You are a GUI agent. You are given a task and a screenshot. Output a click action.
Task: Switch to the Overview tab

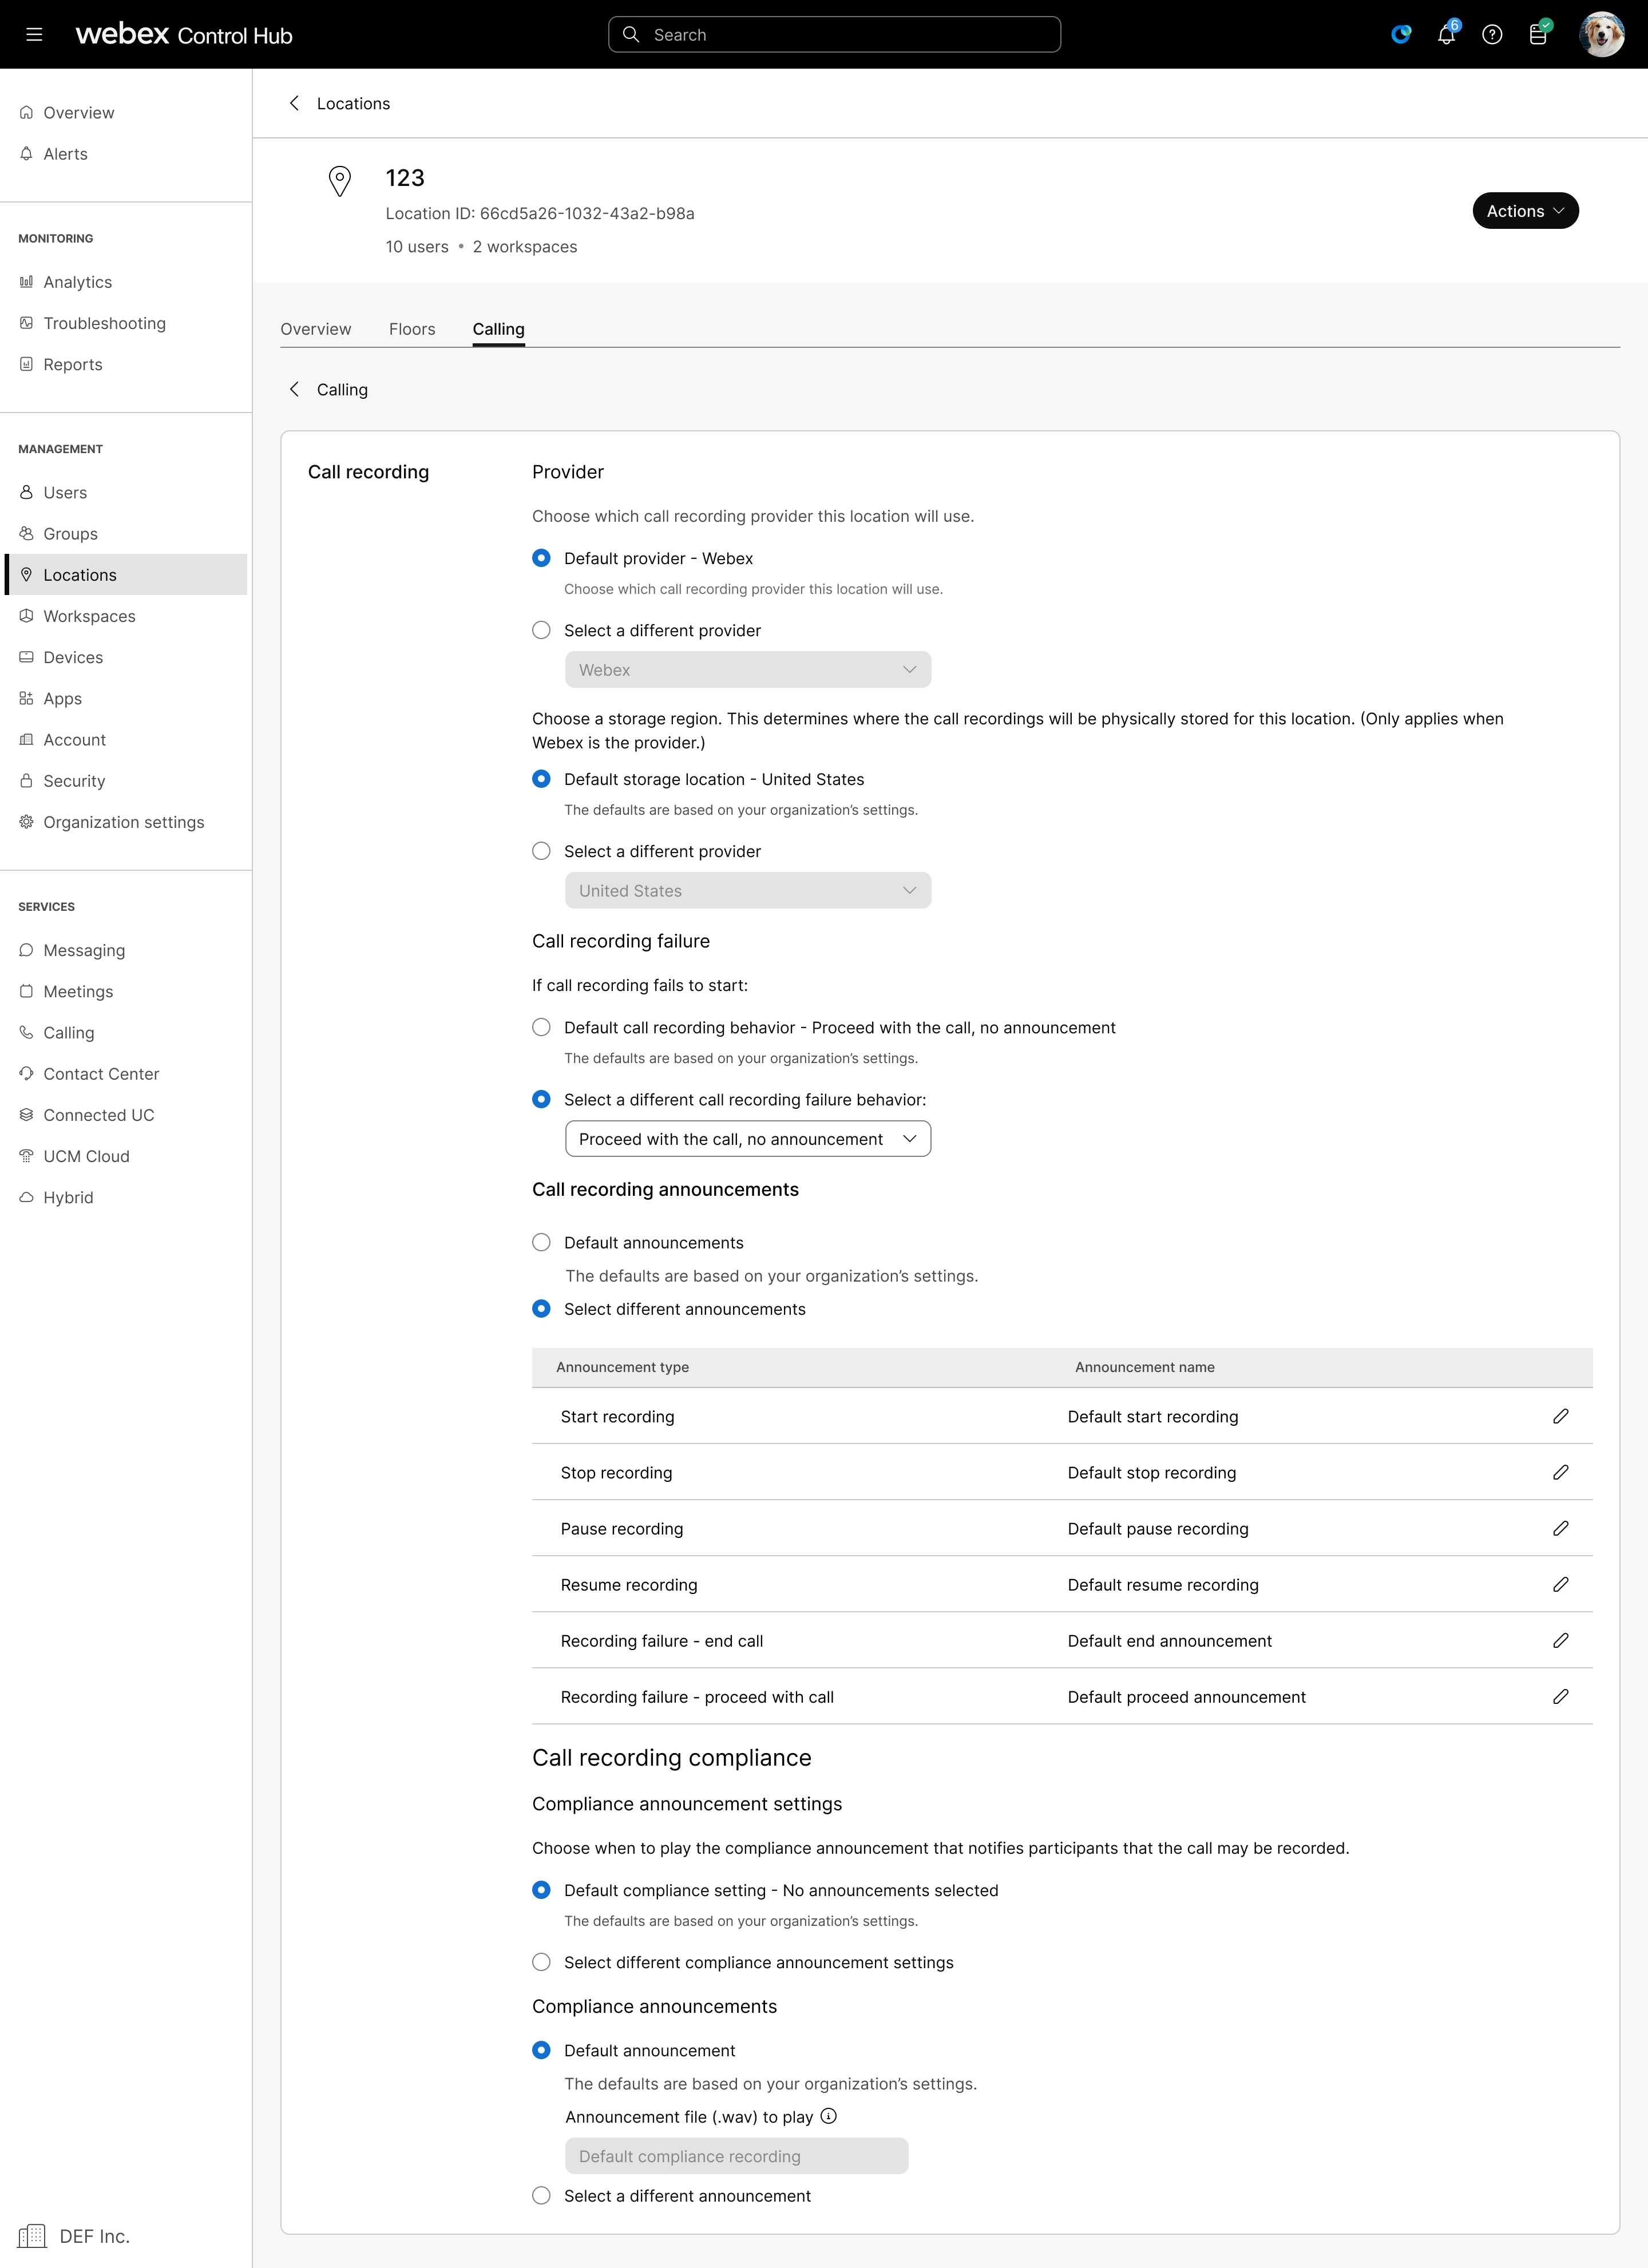coord(316,329)
